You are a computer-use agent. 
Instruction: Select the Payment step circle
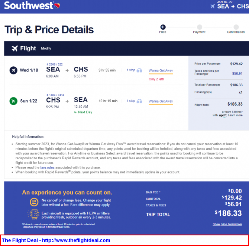200,27
